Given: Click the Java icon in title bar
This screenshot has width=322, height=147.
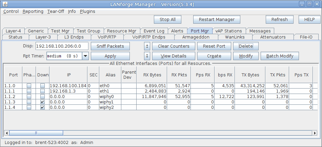Looking at the screenshot, I should 4,4.
